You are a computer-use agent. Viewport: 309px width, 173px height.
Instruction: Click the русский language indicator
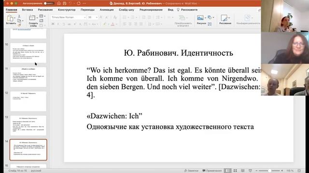click(x=36, y=171)
